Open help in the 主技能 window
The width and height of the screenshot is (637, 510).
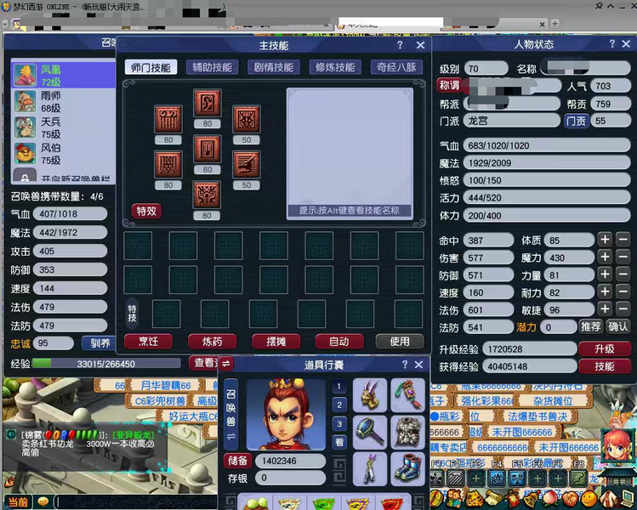click(x=400, y=45)
